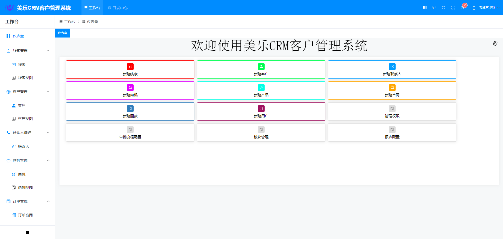
Task: Open the 系统管理员 user dropdown
Action: tap(487, 8)
